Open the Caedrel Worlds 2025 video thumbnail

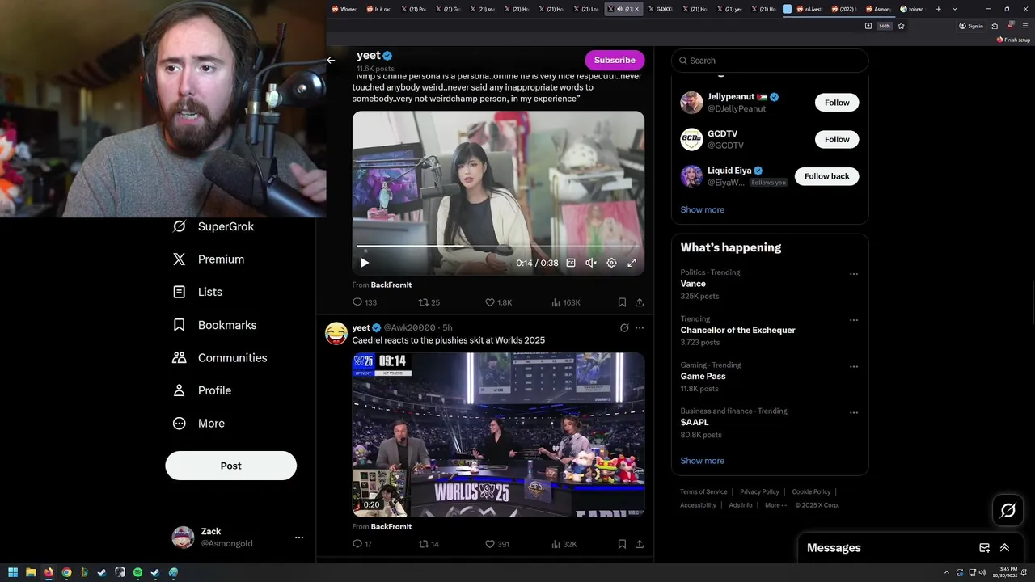pyautogui.click(x=498, y=435)
